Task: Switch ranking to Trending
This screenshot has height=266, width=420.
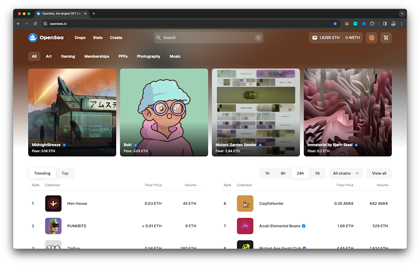Action: coord(42,173)
